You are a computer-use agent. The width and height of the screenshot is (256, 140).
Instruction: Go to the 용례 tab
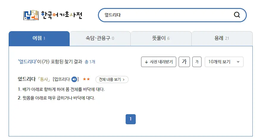[222, 38]
